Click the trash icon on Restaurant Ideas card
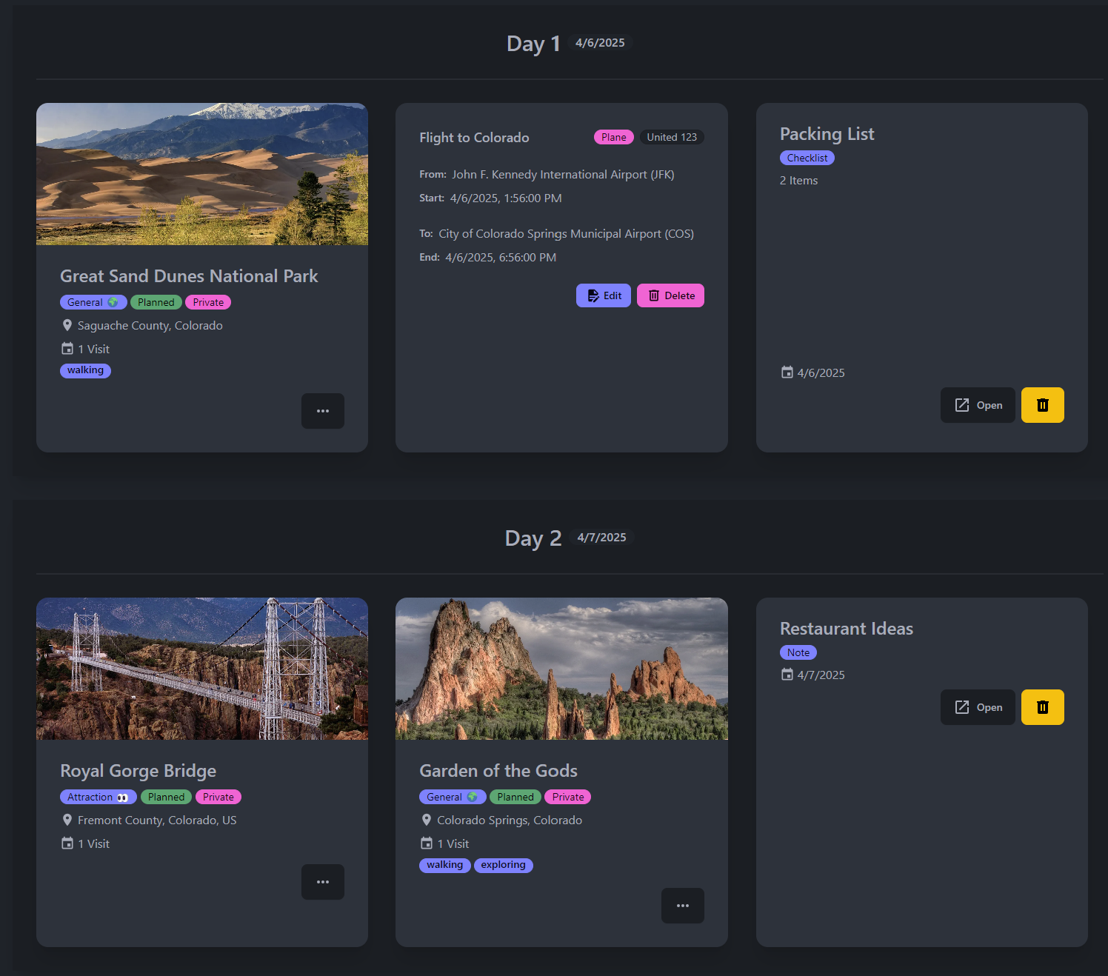 [x=1042, y=707]
